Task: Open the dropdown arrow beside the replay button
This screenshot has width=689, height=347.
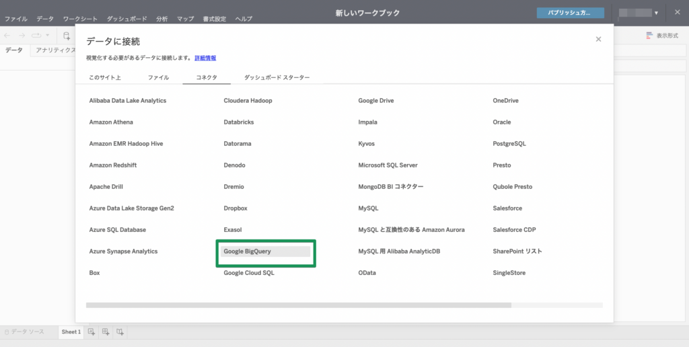Action: pos(47,35)
